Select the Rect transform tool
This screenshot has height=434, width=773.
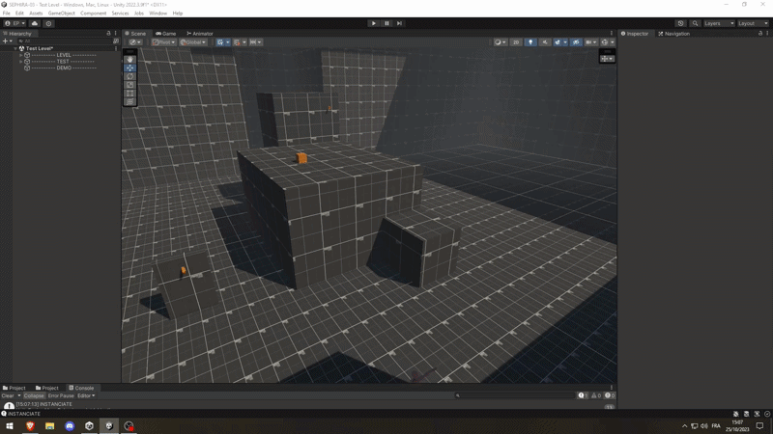click(x=129, y=94)
